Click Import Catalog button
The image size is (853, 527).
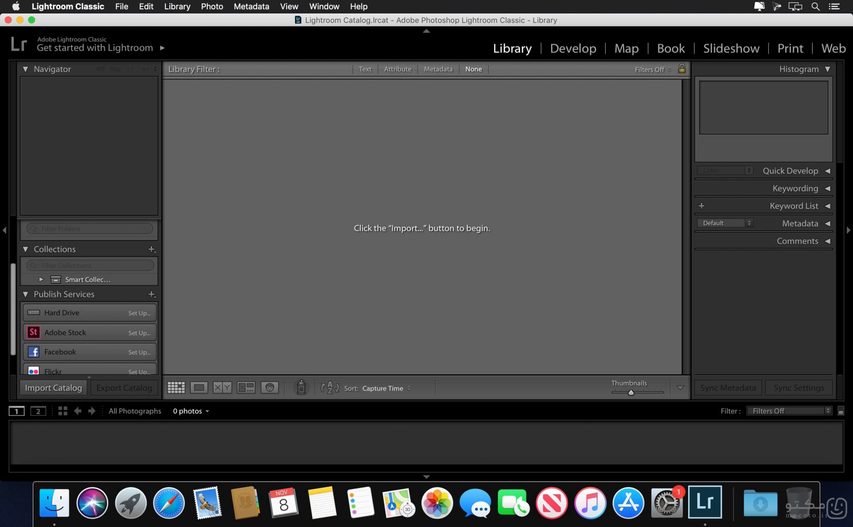(x=53, y=387)
